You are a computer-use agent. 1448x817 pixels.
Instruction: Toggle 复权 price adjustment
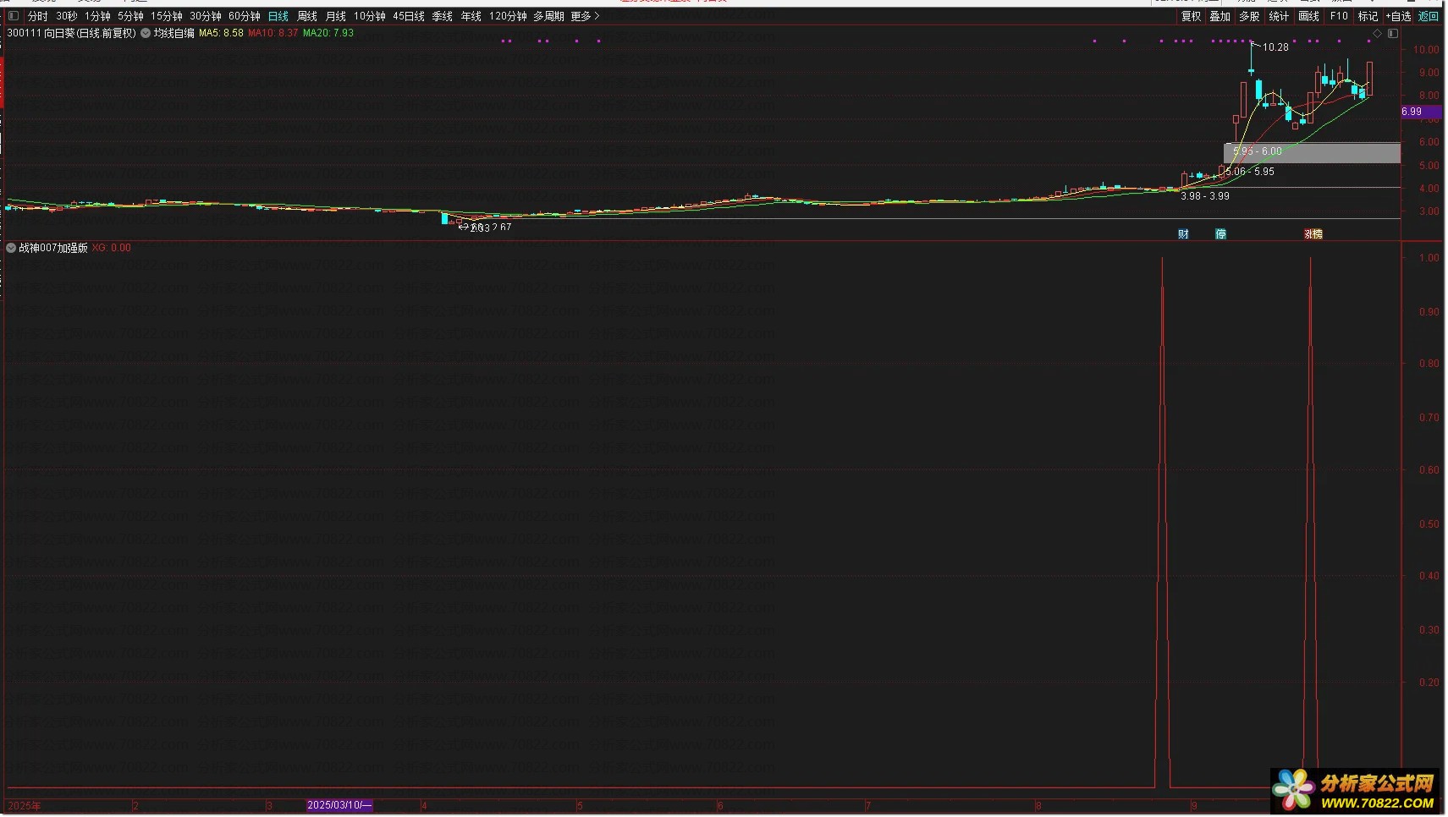click(1191, 16)
